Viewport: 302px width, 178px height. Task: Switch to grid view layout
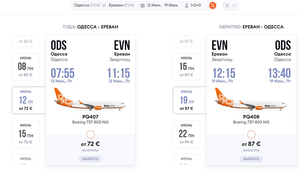pyautogui.click(x=227, y=5)
